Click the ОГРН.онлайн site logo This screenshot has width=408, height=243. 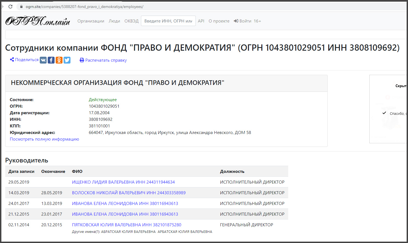pos(38,21)
